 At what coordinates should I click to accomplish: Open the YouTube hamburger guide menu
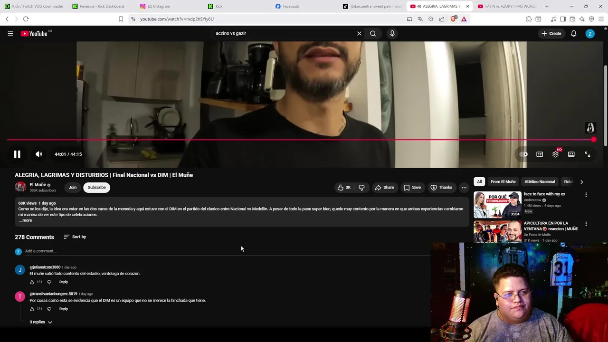click(x=10, y=33)
